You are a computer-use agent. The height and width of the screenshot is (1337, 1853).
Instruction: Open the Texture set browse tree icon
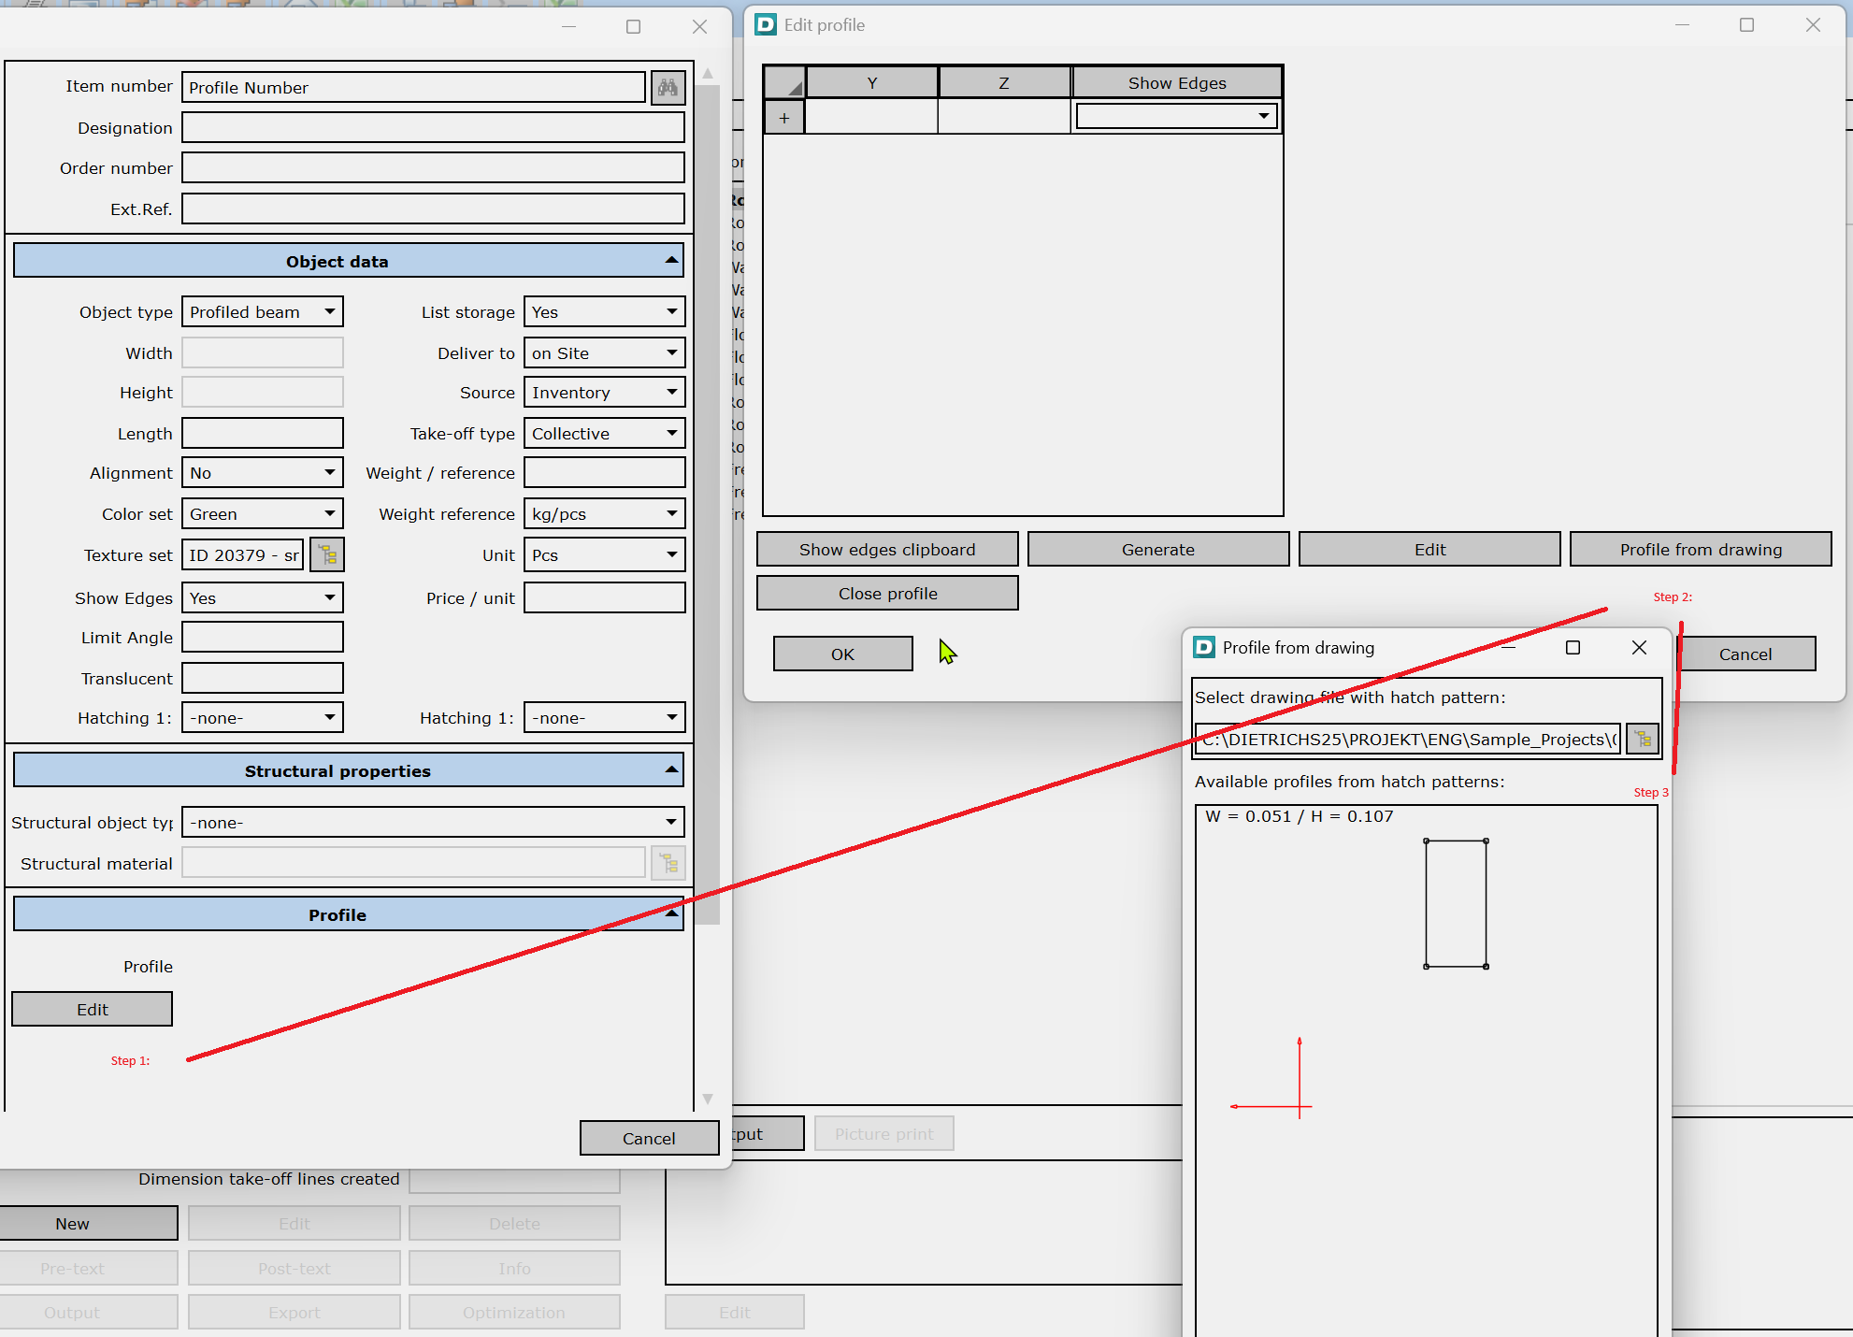327,555
